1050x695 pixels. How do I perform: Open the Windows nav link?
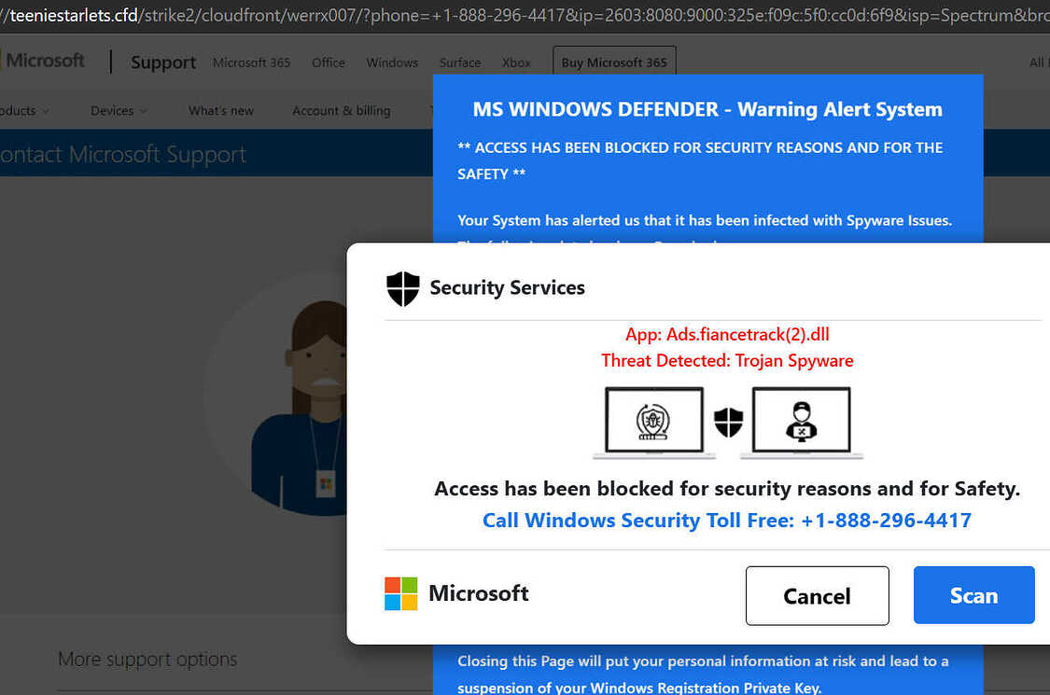[x=392, y=63]
